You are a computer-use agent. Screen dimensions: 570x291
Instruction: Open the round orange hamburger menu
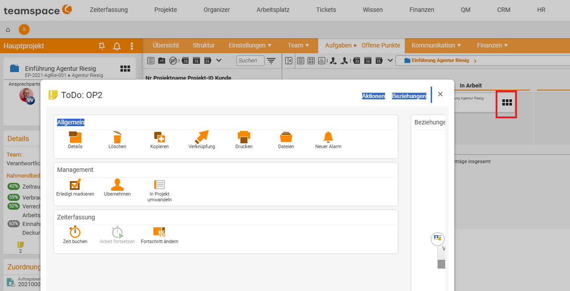[24, 29]
